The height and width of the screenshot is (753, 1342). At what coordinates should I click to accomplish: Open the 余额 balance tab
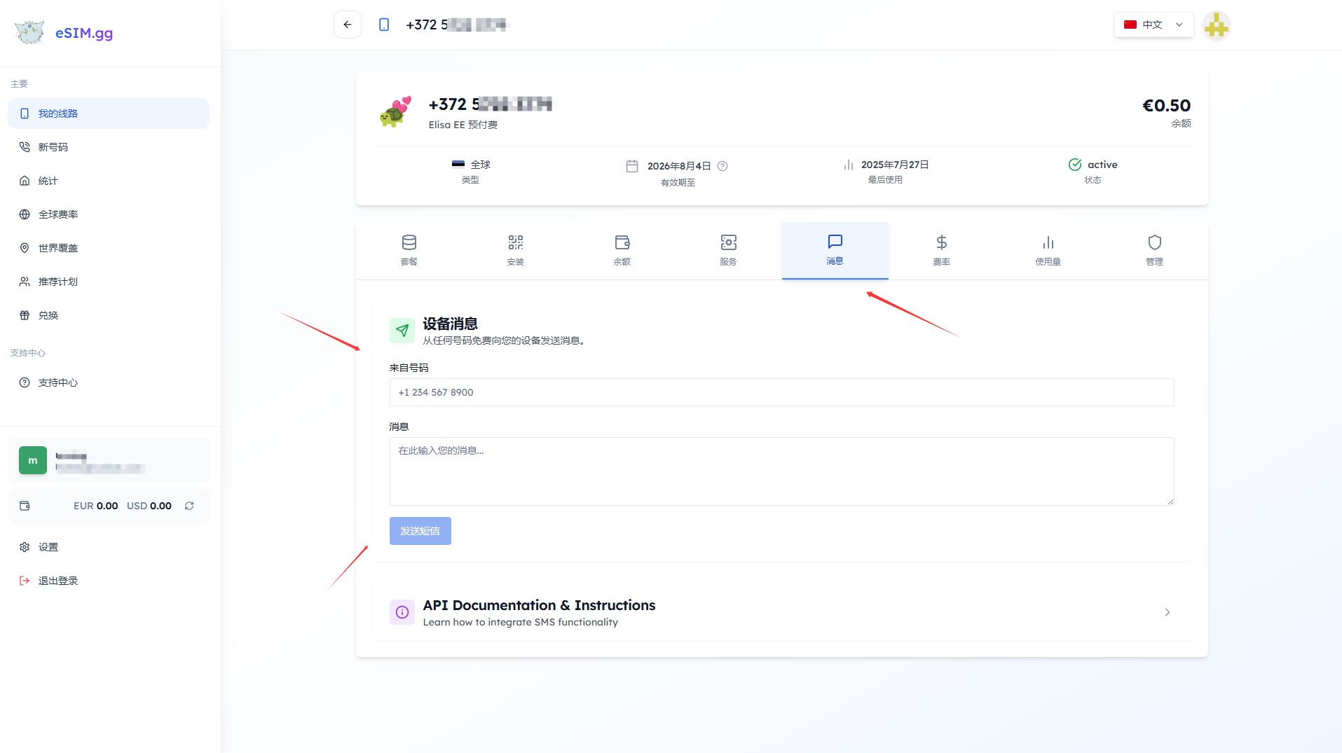(622, 250)
